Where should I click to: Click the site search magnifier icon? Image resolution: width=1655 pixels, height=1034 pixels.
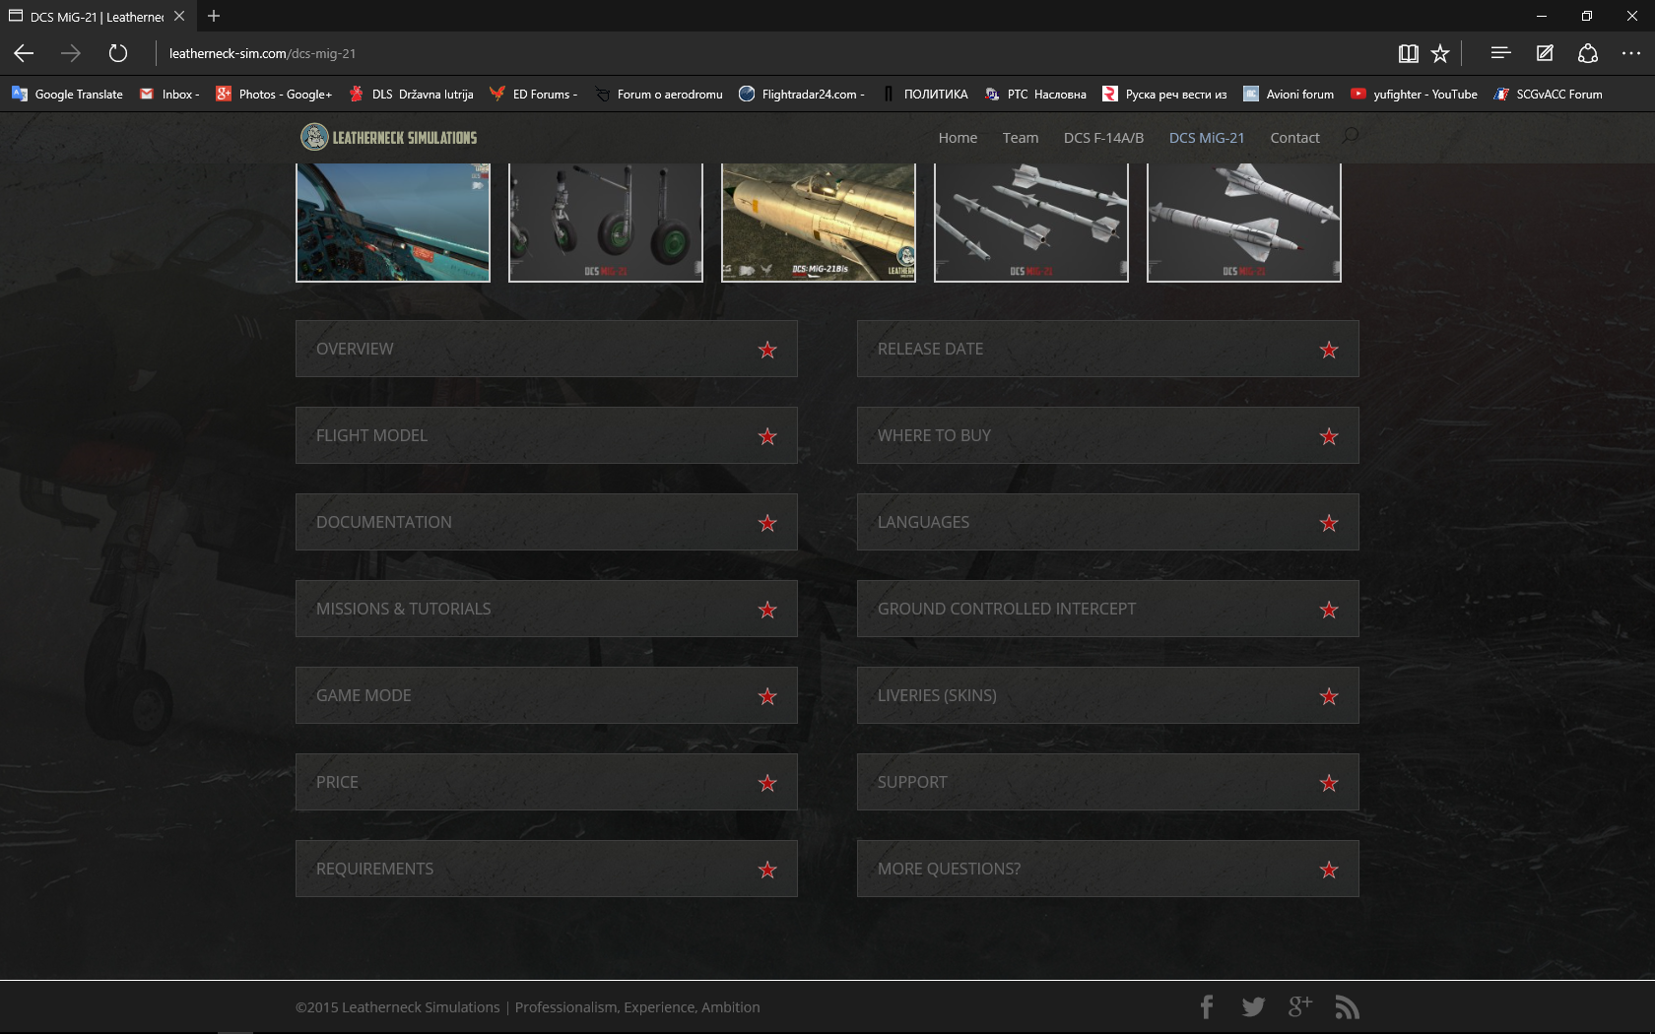[x=1351, y=136]
